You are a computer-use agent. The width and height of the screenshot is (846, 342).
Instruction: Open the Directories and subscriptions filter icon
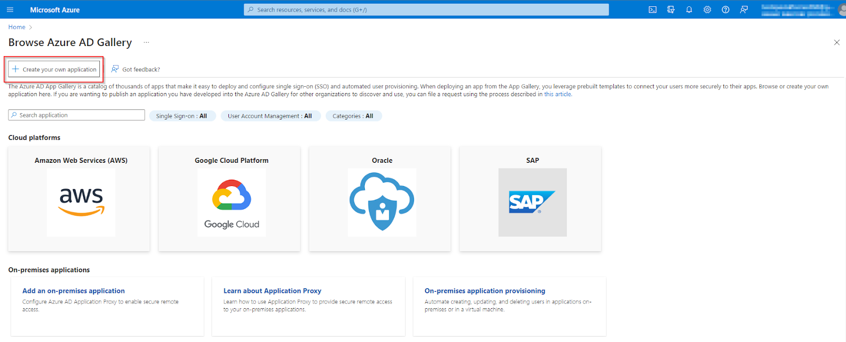(x=671, y=10)
